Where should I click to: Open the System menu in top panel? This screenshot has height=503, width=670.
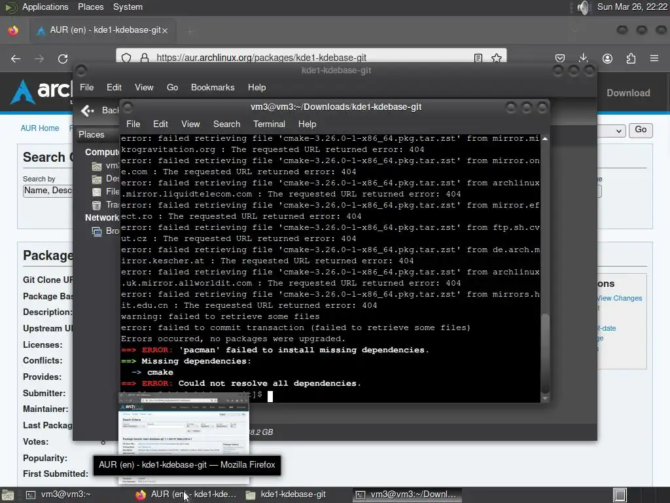click(128, 7)
